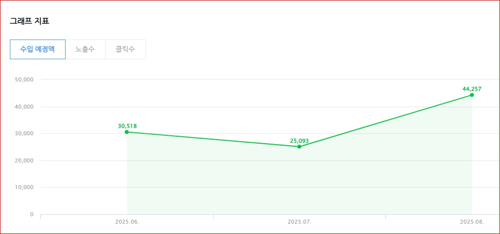Viewport: 500px width, 234px height.
Task: Click the 30,000 y-axis label
Action: coord(24,133)
